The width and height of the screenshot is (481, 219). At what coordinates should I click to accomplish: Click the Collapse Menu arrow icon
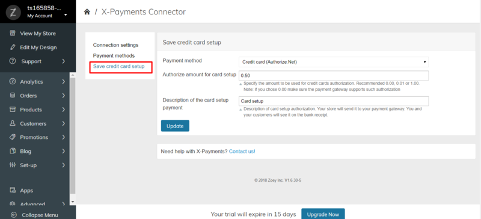pyautogui.click(x=13, y=215)
